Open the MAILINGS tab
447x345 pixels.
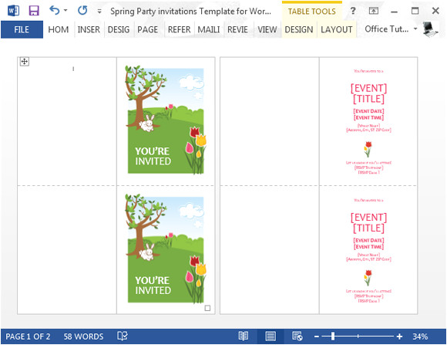[x=209, y=29]
